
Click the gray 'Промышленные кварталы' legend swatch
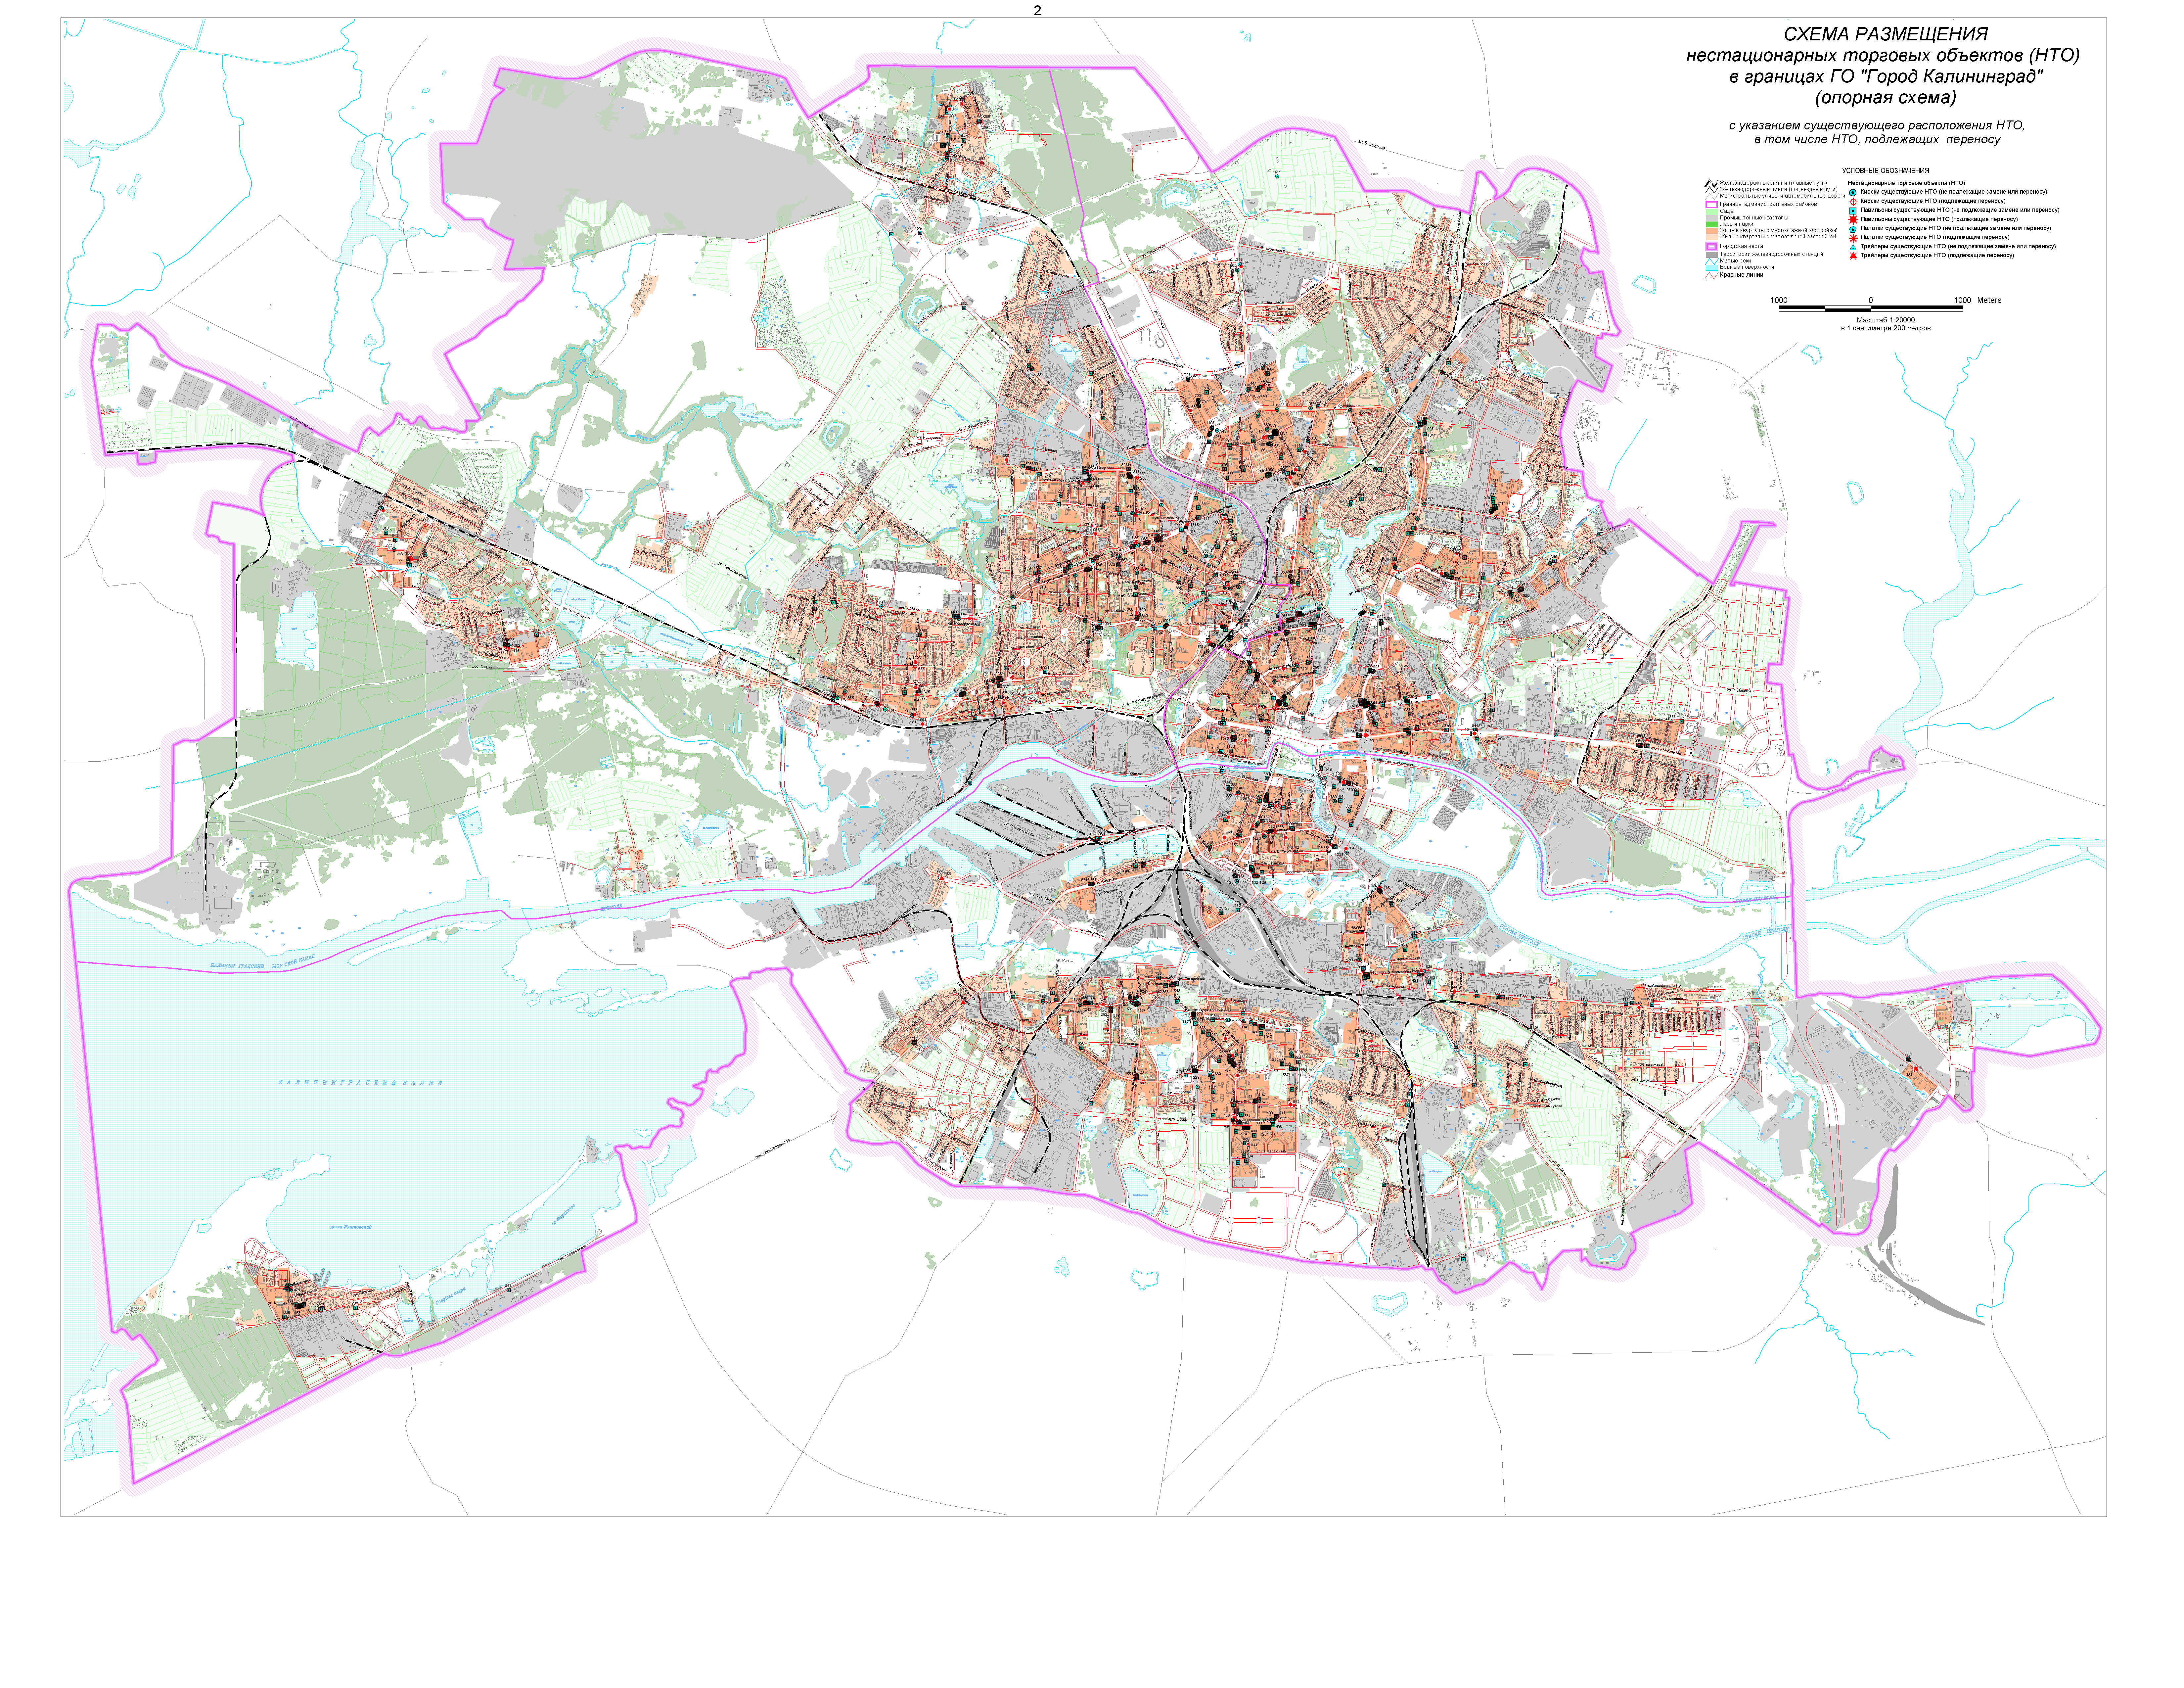1712,218
